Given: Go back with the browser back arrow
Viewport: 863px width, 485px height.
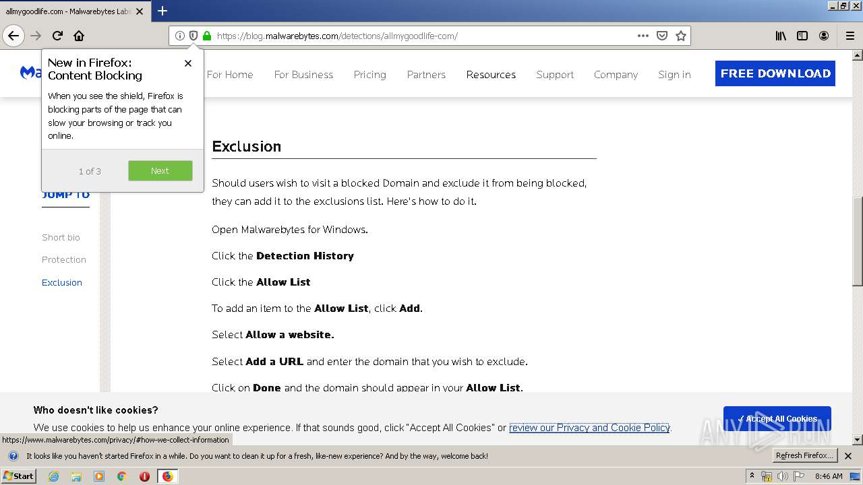Looking at the screenshot, I should pyautogui.click(x=13, y=36).
